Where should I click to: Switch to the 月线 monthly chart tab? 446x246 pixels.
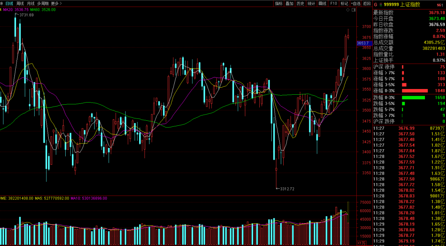(31, 3)
